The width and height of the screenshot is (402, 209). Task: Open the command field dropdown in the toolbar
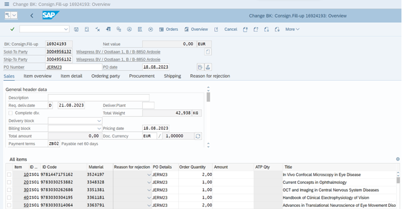point(66,29)
